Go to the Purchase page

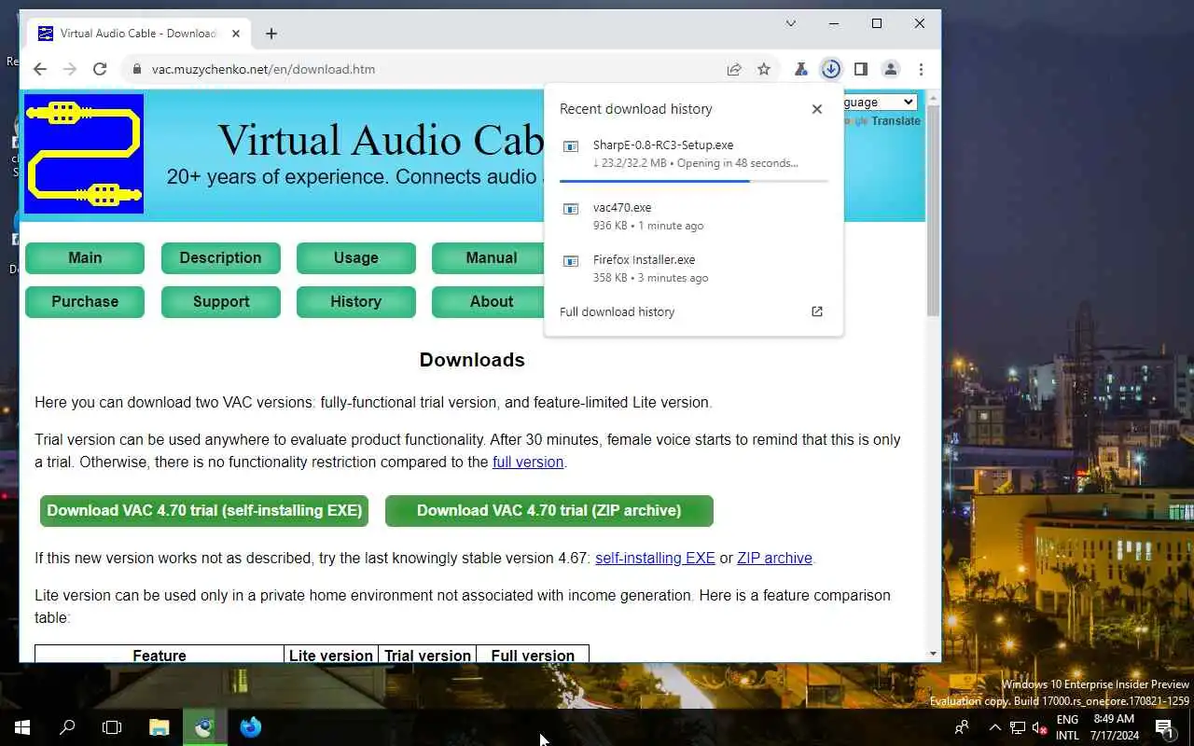point(85,302)
